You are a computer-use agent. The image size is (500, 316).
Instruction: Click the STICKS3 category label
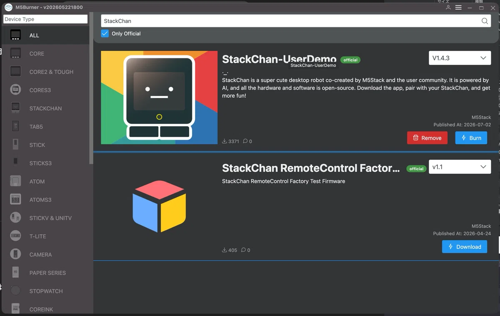(x=40, y=163)
